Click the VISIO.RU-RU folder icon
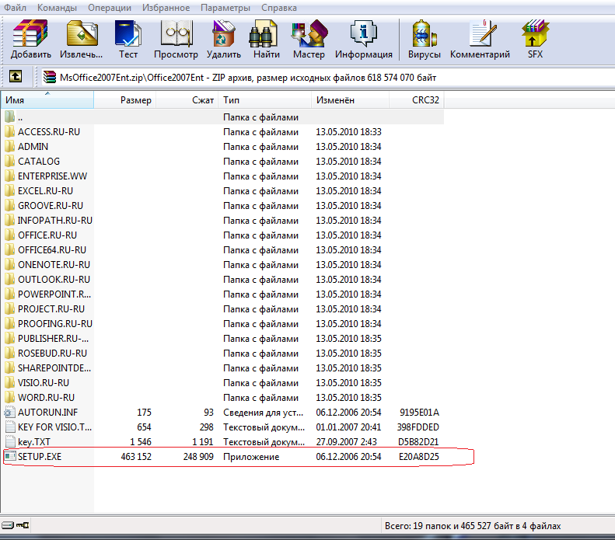615x540 pixels. 10,382
